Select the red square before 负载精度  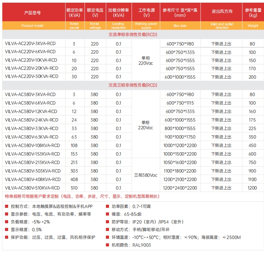click(6, 222)
